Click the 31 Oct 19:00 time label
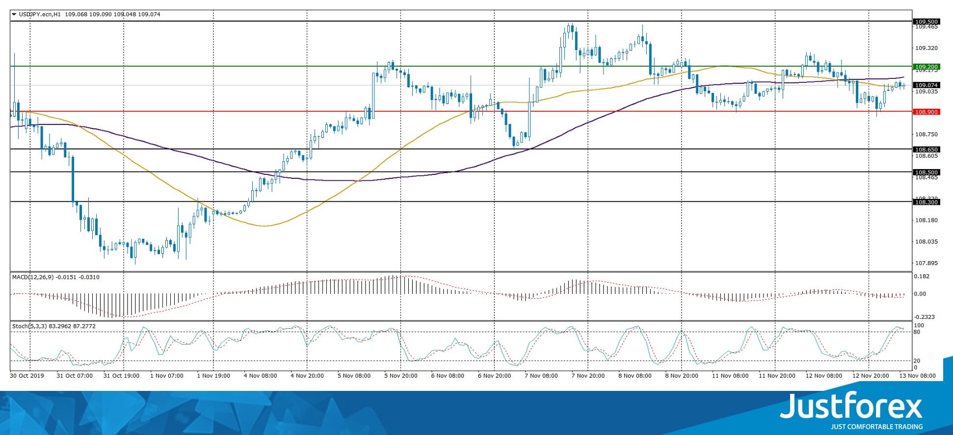This screenshot has height=435, width=953. (x=121, y=376)
